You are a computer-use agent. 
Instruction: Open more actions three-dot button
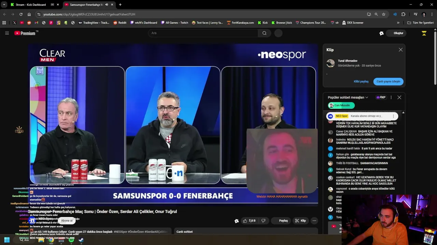point(314,220)
